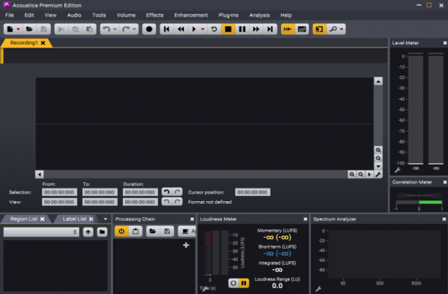Viewport: 448px width, 294px height.
Task: Open the Audio menu
Action: point(74,15)
